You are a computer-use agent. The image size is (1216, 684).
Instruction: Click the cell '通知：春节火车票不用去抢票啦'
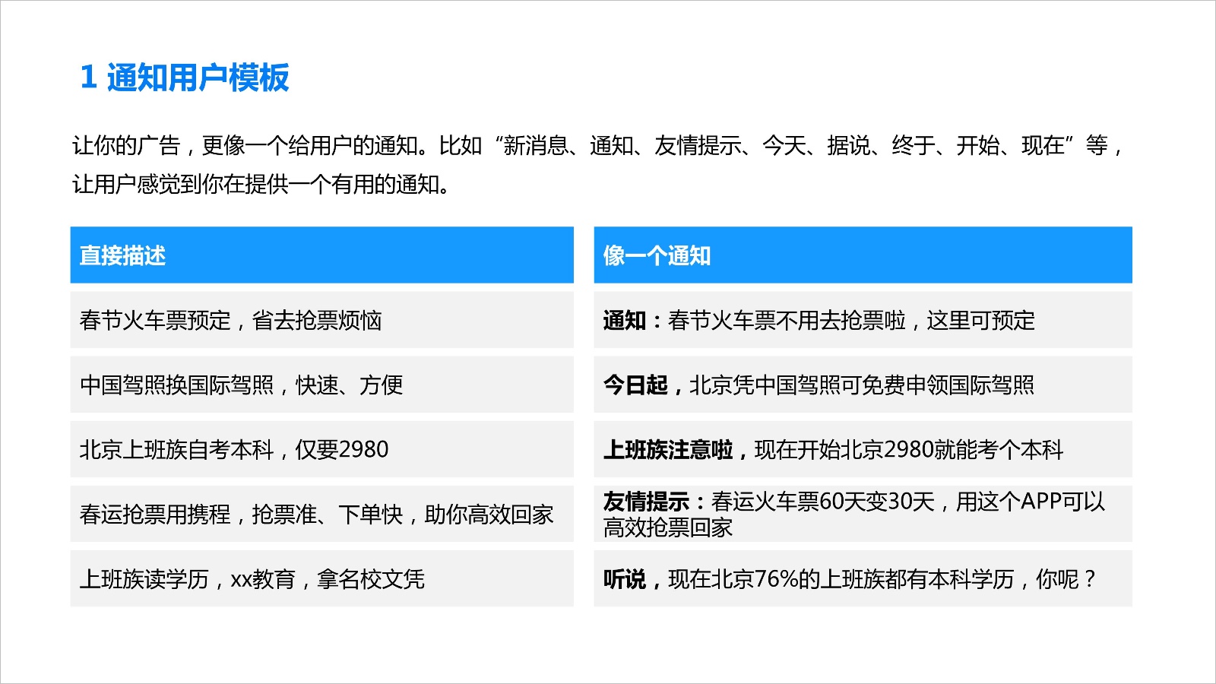pyautogui.click(x=863, y=320)
